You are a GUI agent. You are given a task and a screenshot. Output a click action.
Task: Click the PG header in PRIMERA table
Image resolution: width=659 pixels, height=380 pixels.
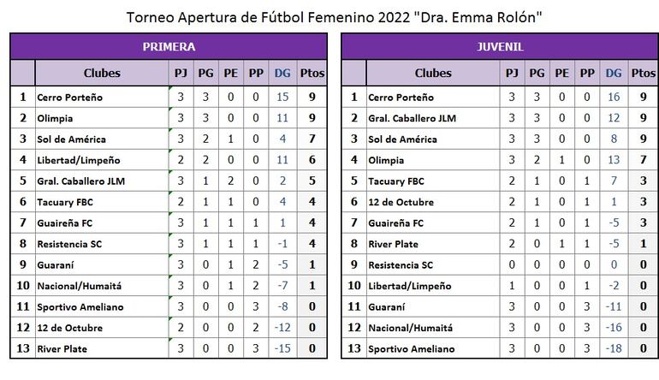point(205,74)
